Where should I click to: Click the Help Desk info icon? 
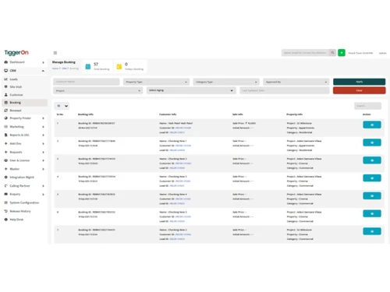[x=6, y=220]
